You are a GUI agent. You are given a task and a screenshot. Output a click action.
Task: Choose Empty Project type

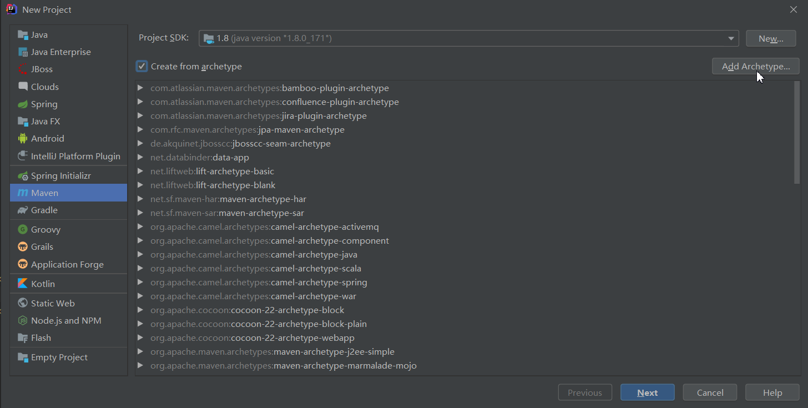click(x=68, y=357)
